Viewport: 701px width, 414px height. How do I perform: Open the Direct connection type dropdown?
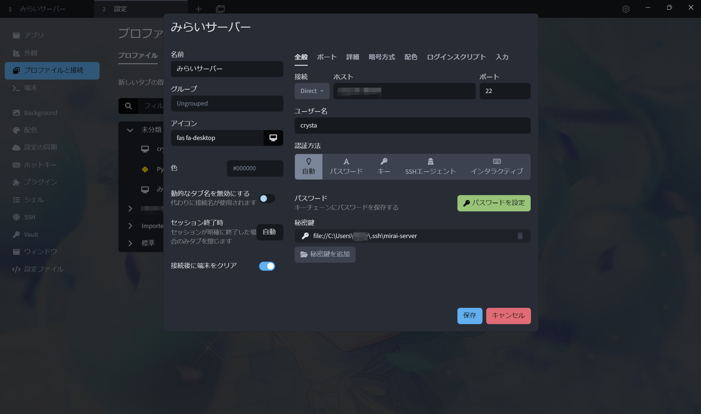[x=312, y=91]
